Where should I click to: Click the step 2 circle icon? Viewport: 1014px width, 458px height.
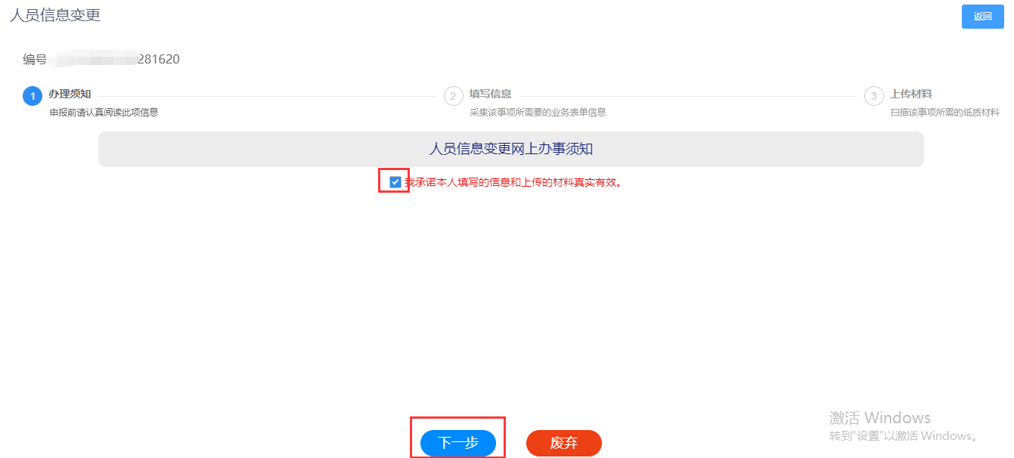[453, 96]
